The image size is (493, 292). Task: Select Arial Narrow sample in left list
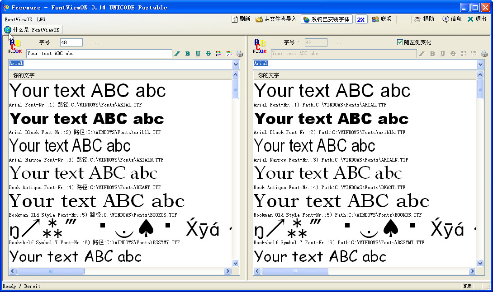70,146
